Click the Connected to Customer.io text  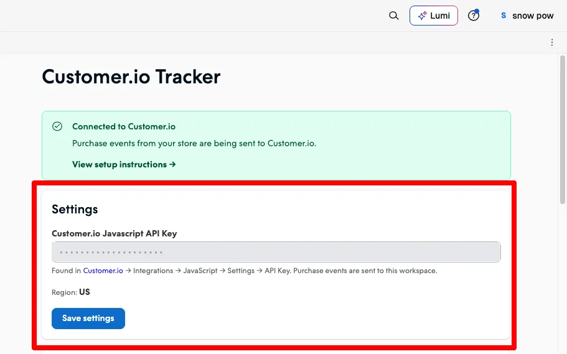point(124,126)
